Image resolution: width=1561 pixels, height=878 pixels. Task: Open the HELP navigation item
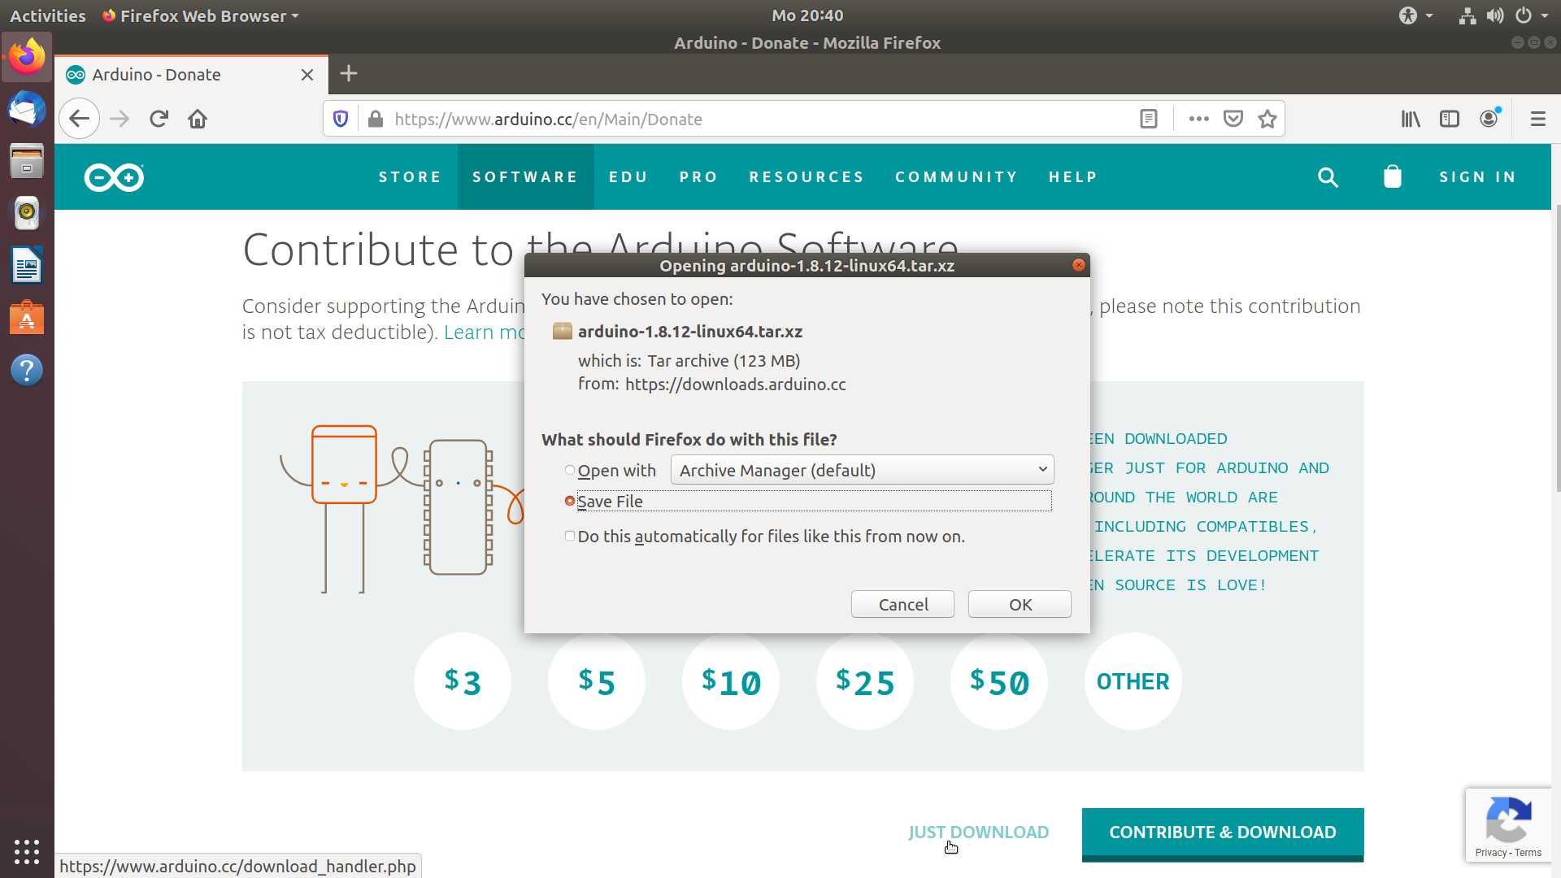point(1073,177)
